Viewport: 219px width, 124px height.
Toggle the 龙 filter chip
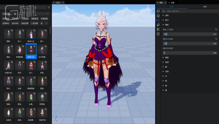pos(42,23)
